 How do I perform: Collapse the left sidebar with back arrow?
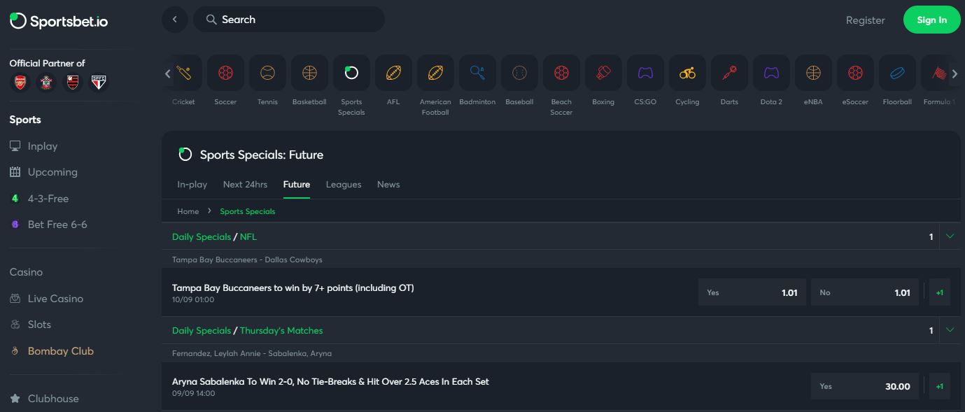click(175, 20)
